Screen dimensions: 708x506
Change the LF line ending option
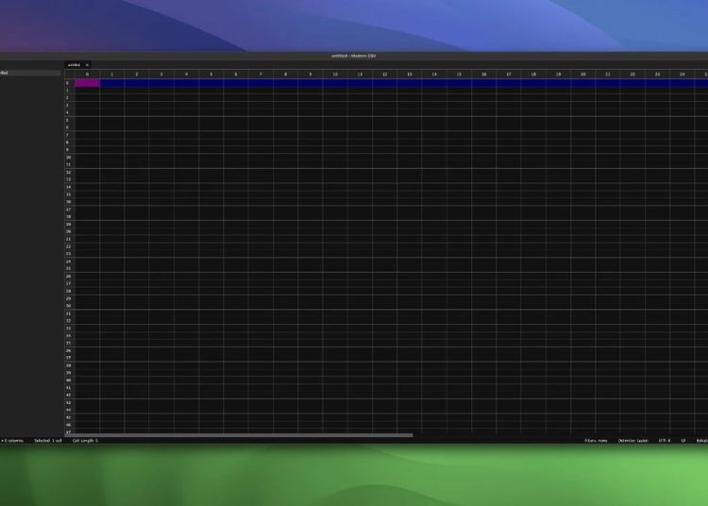[x=683, y=440]
